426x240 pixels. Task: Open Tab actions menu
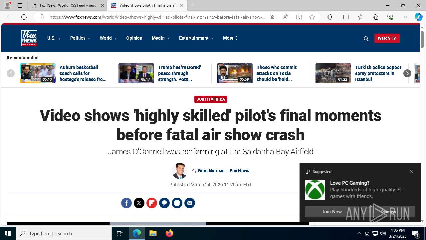click(x=20, y=5)
